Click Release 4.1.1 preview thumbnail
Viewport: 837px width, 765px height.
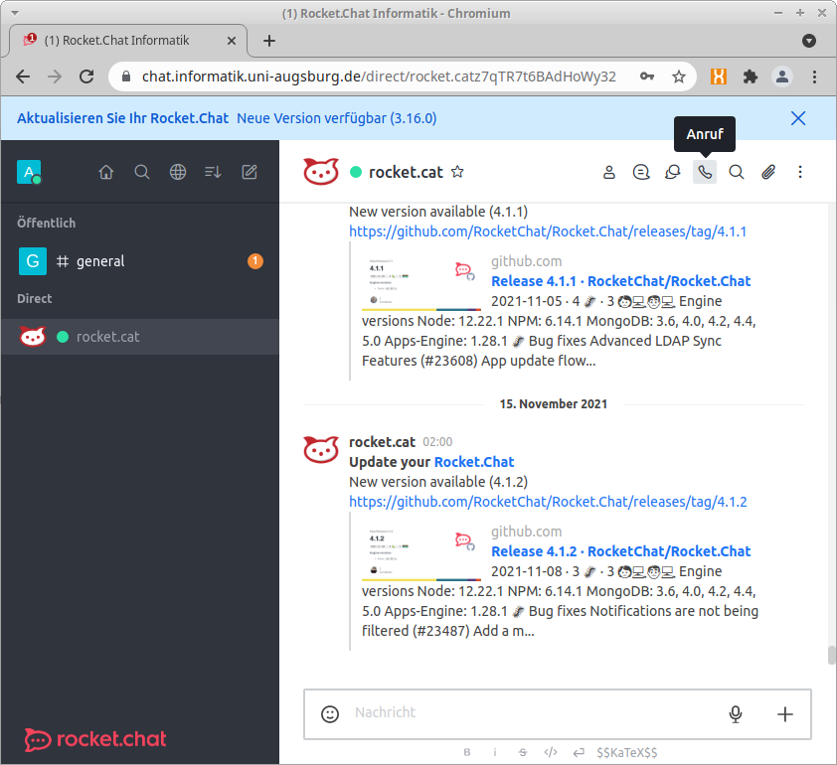point(421,283)
